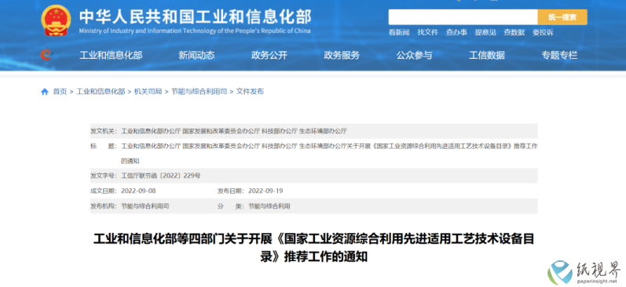Click document number 工信厅联节函〔2022〕229号

pyautogui.click(x=161, y=176)
